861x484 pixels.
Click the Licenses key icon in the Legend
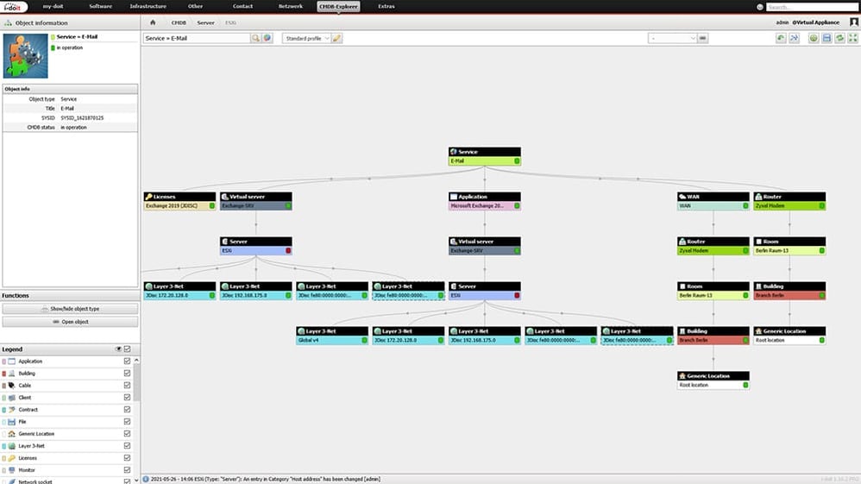(11, 457)
